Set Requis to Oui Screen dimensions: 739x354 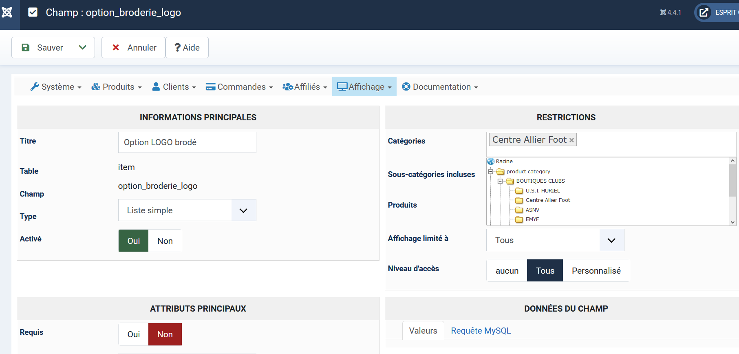pyautogui.click(x=134, y=334)
